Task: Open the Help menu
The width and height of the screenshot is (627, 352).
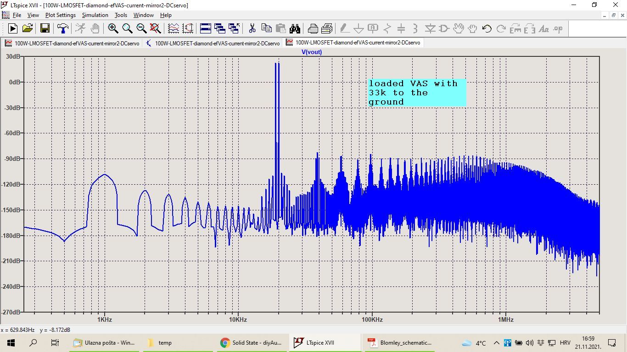Action: coord(166,15)
